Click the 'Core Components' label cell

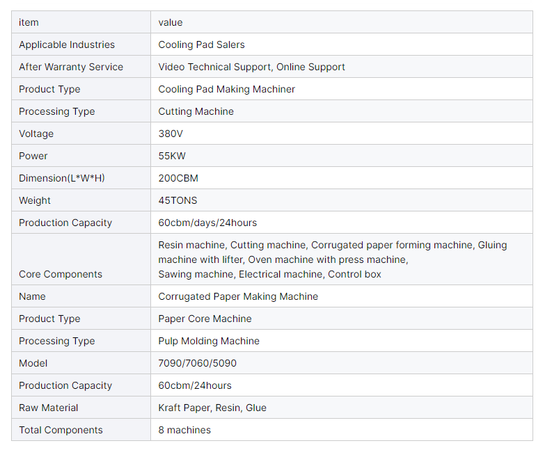tap(81, 259)
